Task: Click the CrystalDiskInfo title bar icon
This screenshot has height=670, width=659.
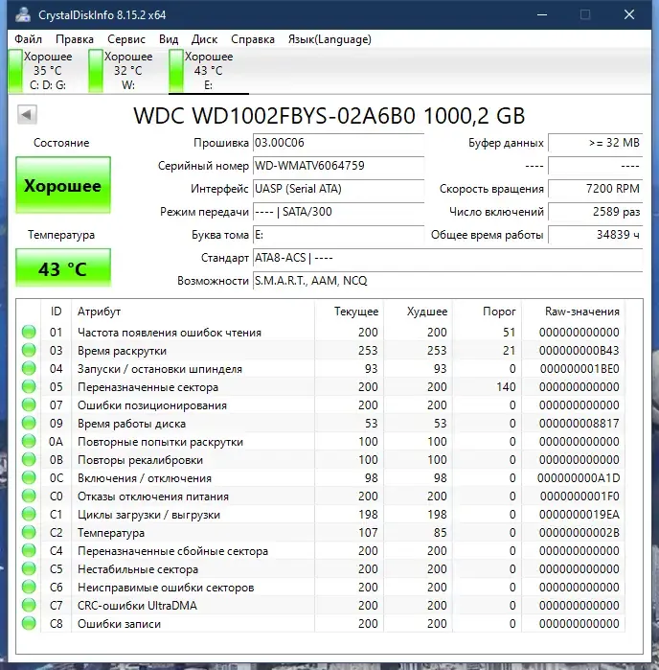Action: [23, 14]
